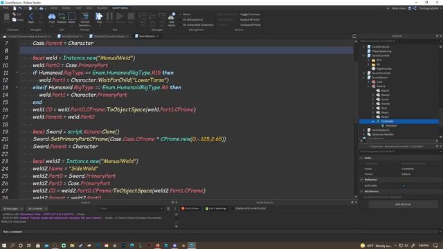This screenshot has height=249, width=443.
Task: Click the Output filter input field
Action: click(x=131, y=209)
